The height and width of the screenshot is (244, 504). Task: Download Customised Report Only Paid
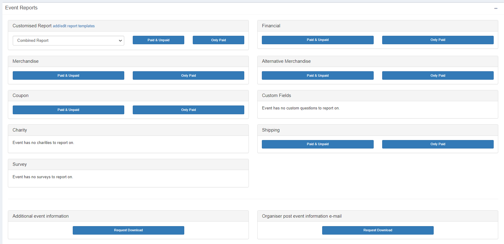point(219,40)
